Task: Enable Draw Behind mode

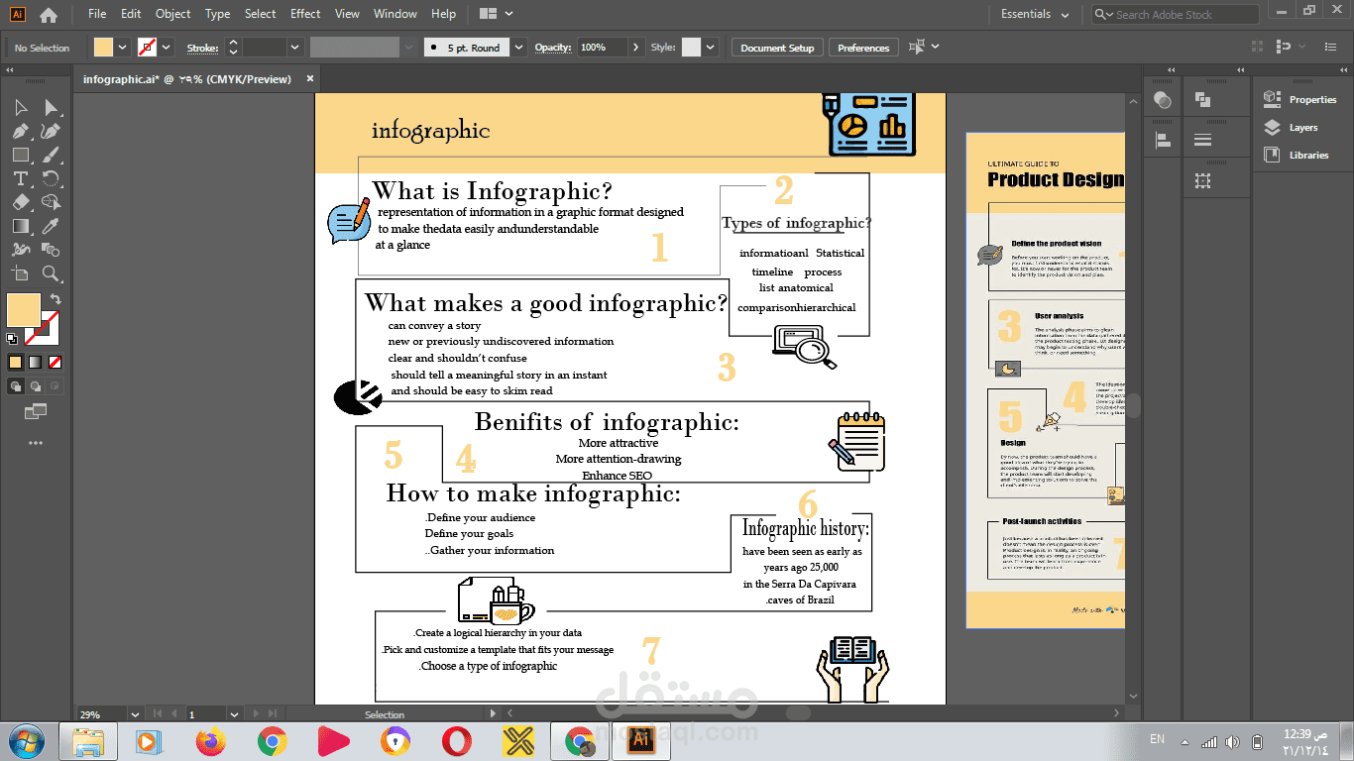Action: [x=36, y=385]
